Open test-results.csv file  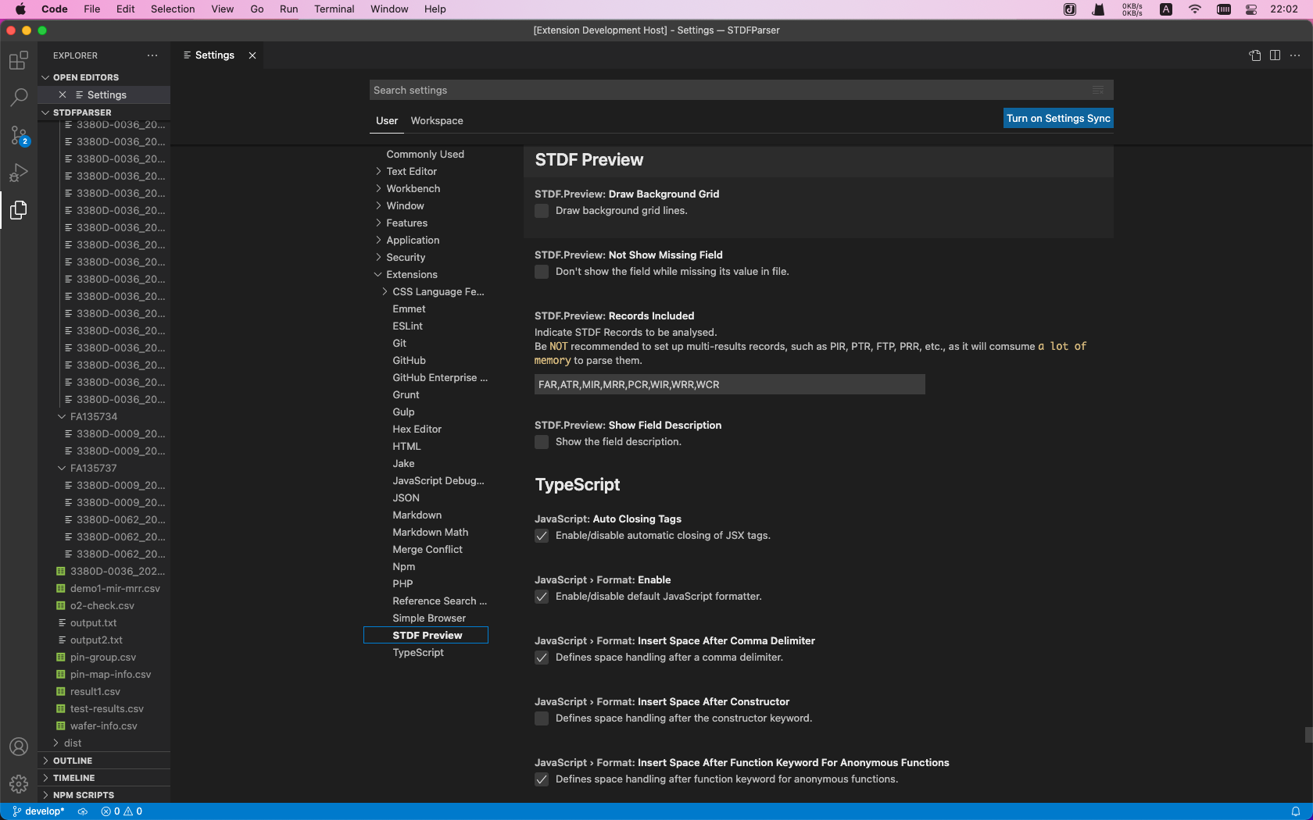107,709
